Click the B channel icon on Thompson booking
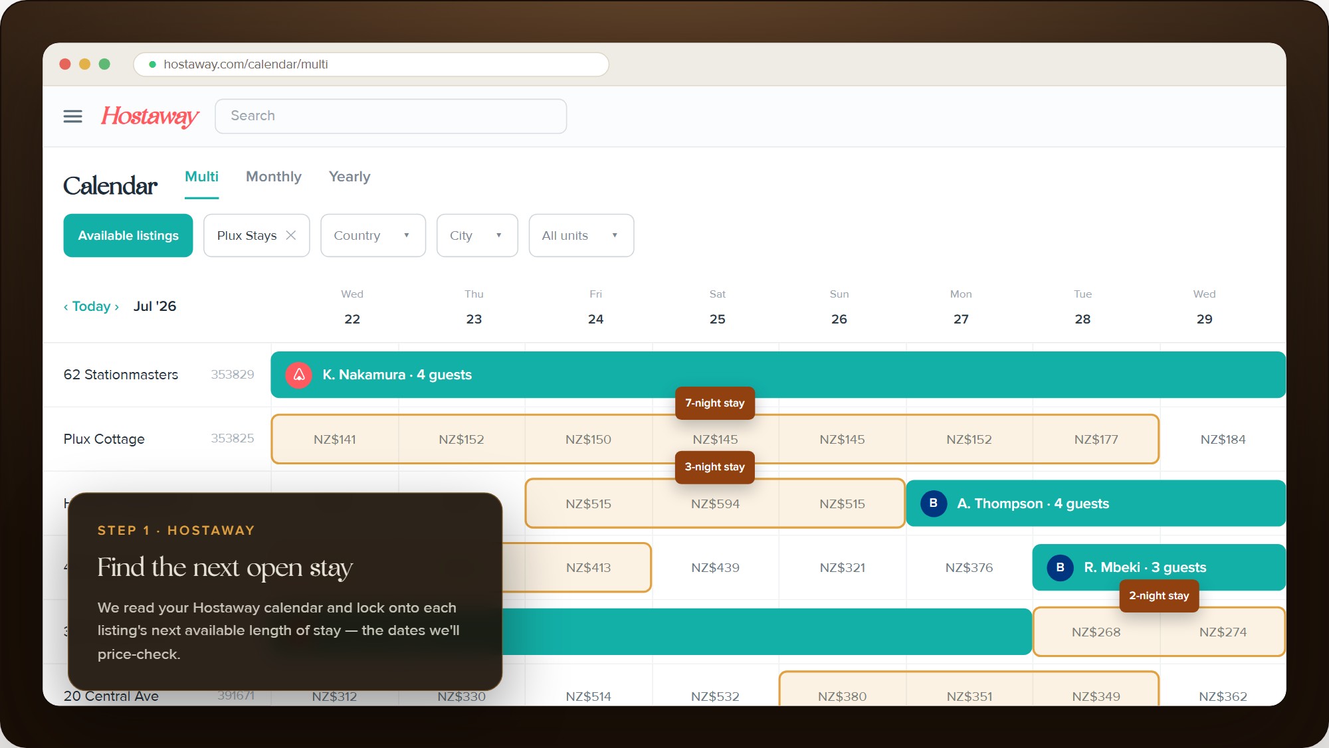The image size is (1329, 748). (x=934, y=504)
